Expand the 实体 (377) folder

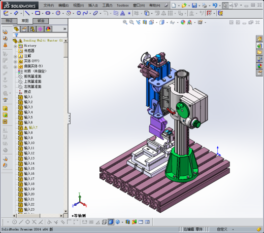[x=15, y=61]
